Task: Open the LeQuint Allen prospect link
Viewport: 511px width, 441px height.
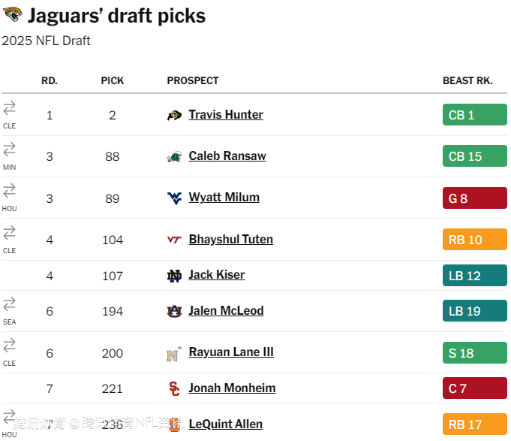Action: tap(225, 424)
